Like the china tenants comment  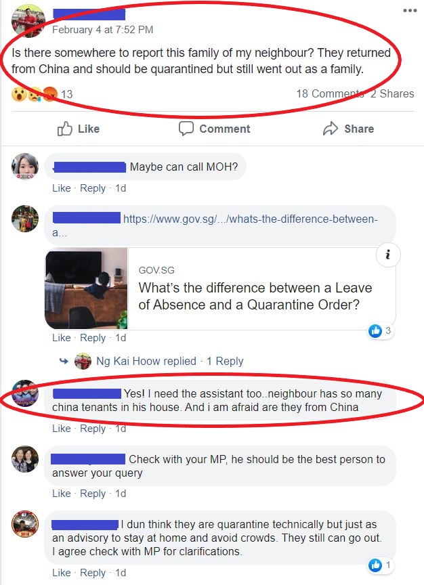click(61, 429)
